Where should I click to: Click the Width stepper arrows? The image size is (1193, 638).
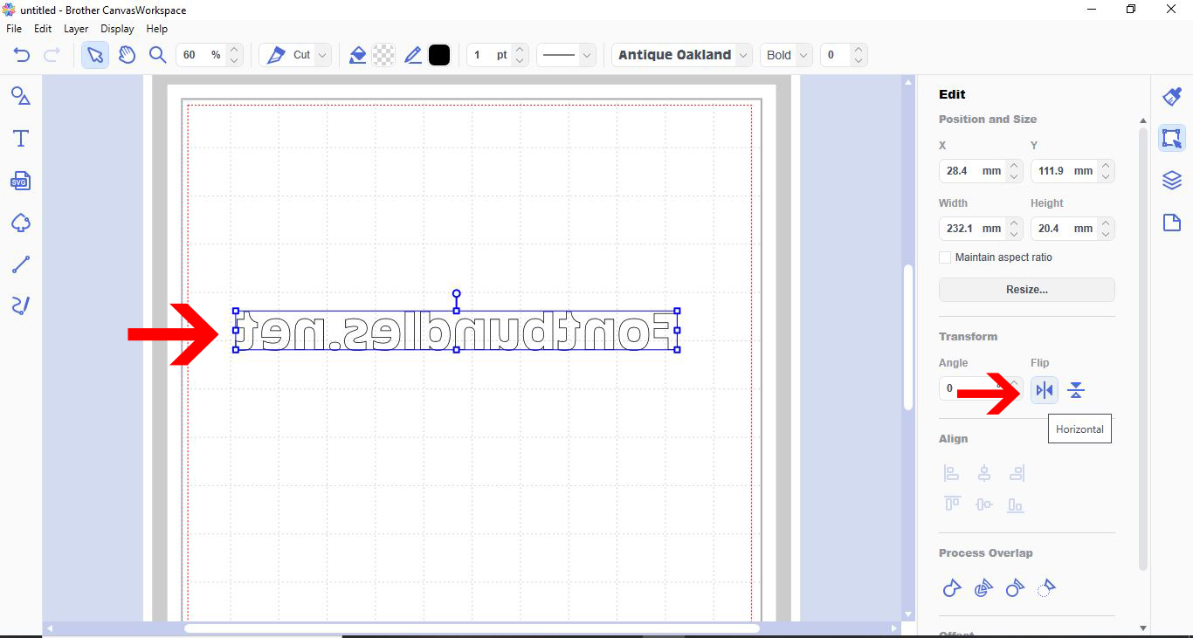[x=1014, y=229]
